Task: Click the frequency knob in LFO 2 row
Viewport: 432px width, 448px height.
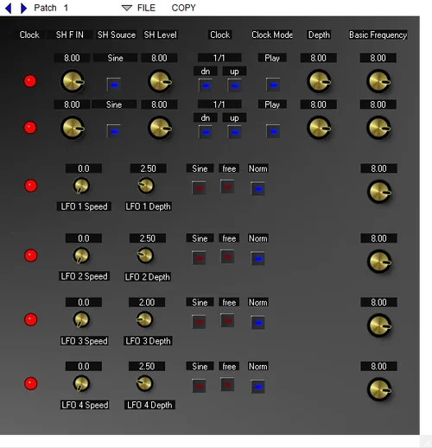Action: tap(379, 262)
